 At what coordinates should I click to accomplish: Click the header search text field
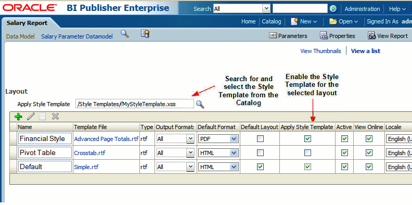point(300,9)
